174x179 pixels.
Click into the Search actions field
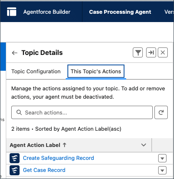click(82, 112)
